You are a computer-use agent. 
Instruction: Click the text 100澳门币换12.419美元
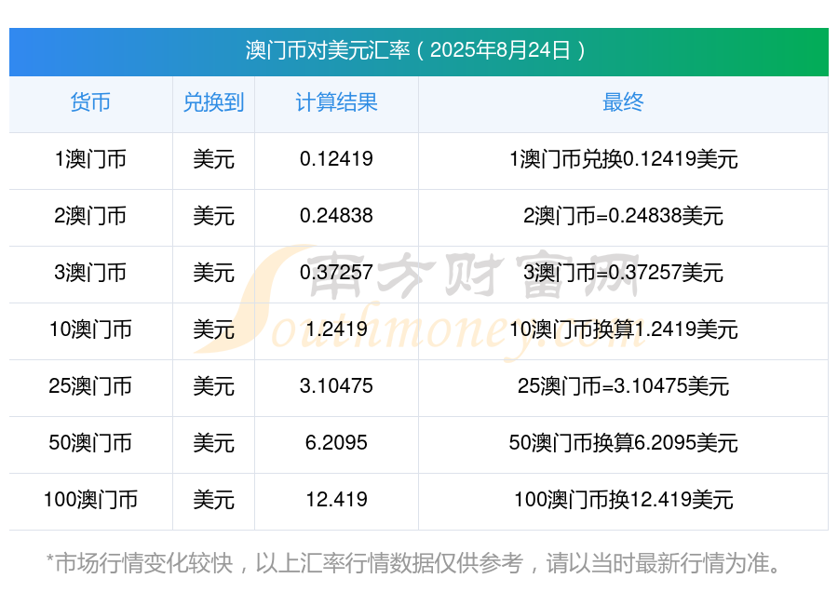click(x=623, y=500)
